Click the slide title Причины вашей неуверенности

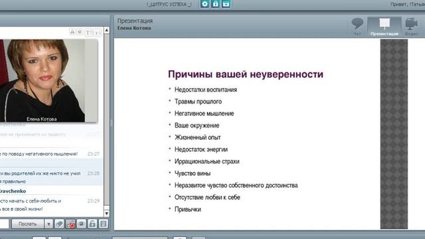click(246, 74)
